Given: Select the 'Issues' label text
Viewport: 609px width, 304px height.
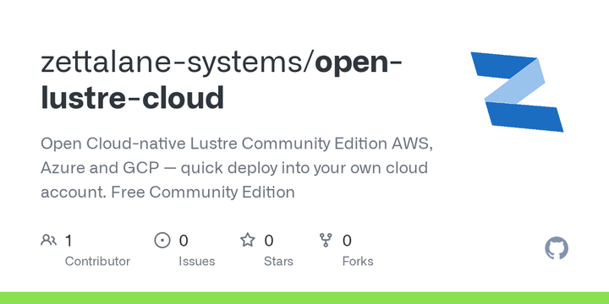Looking at the screenshot, I should point(197,261).
